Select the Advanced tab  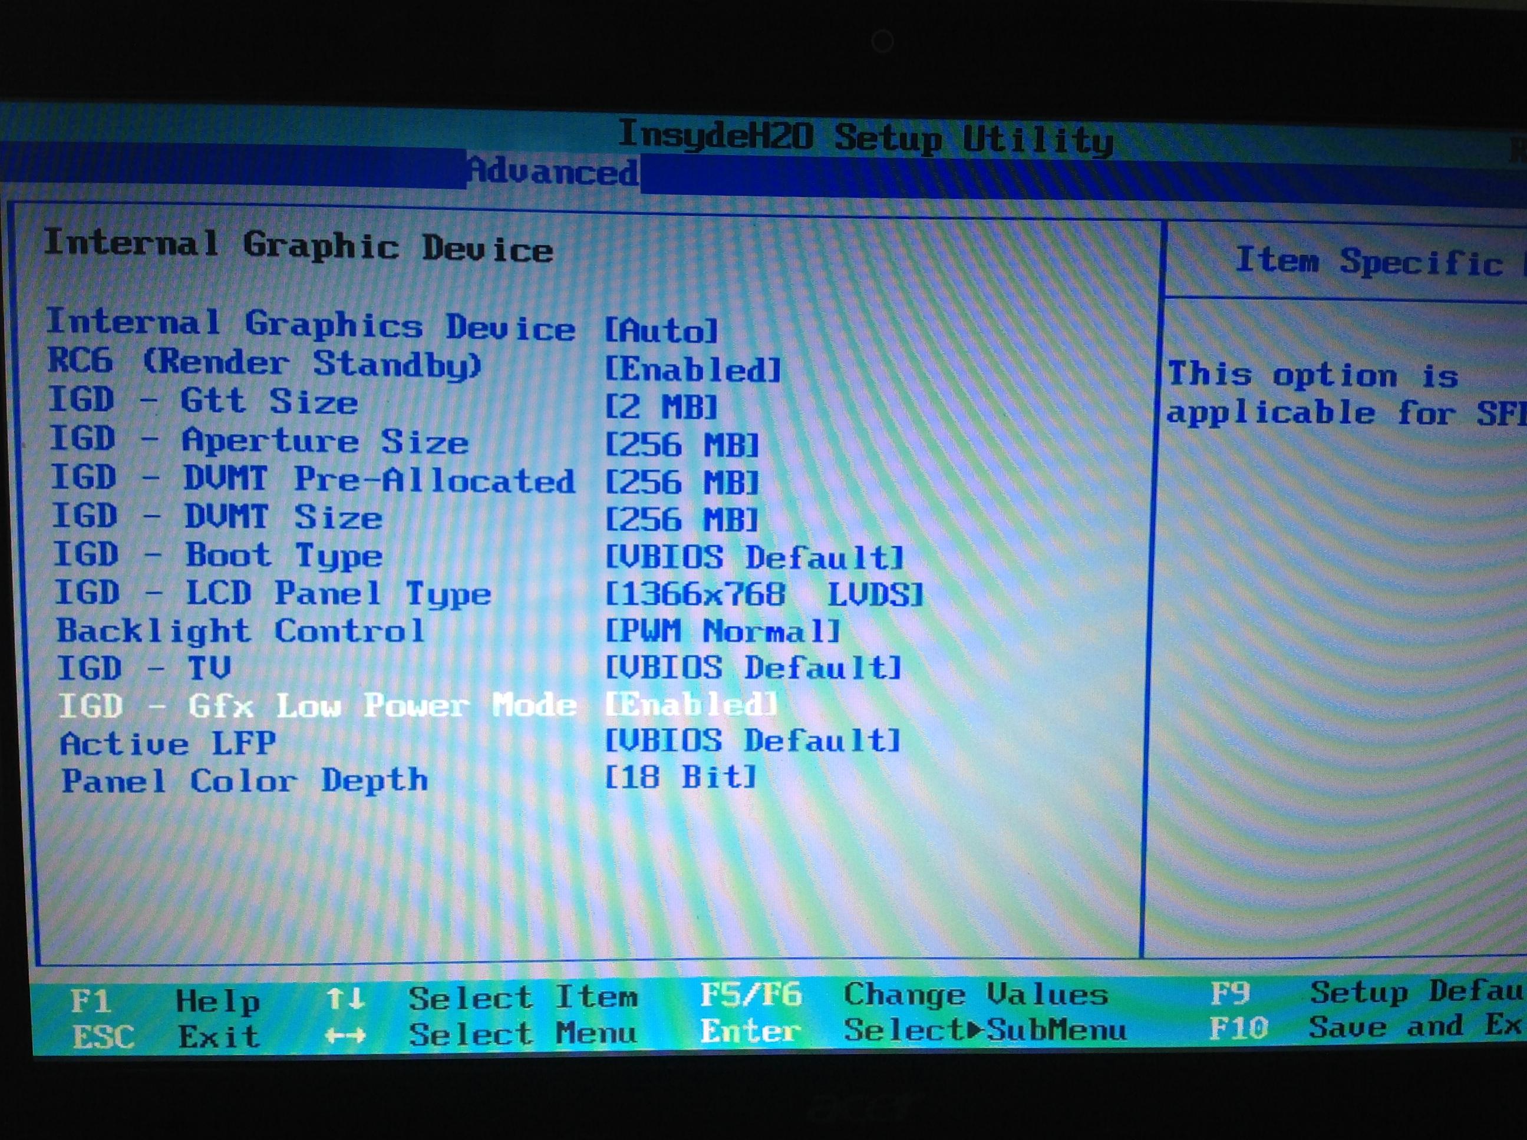click(552, 171)
